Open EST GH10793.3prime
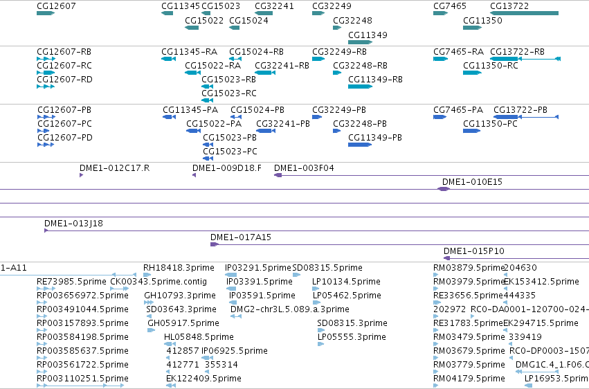The height and width of the screenshot is (389, 589). click(x=180, y=296)
